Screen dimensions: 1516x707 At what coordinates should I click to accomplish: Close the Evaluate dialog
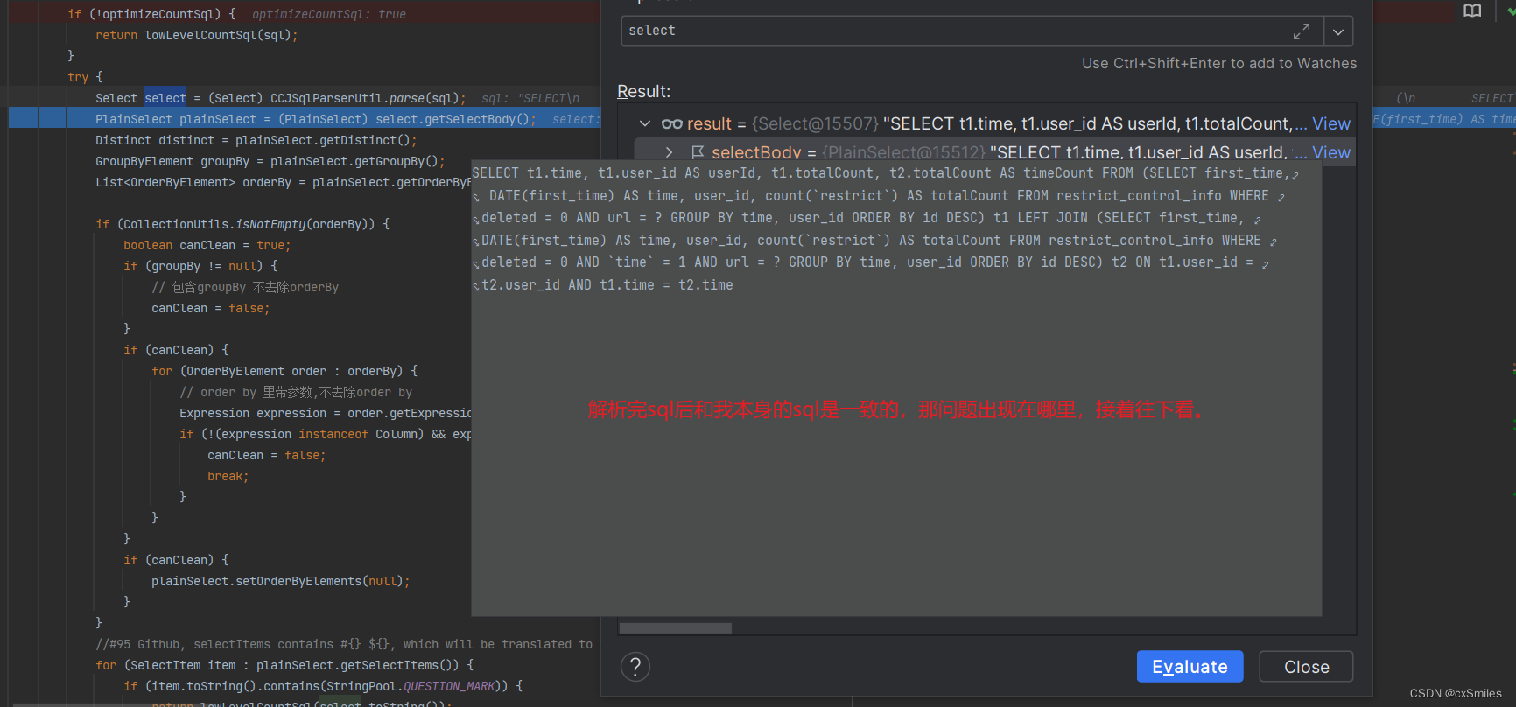(1306, 667)
